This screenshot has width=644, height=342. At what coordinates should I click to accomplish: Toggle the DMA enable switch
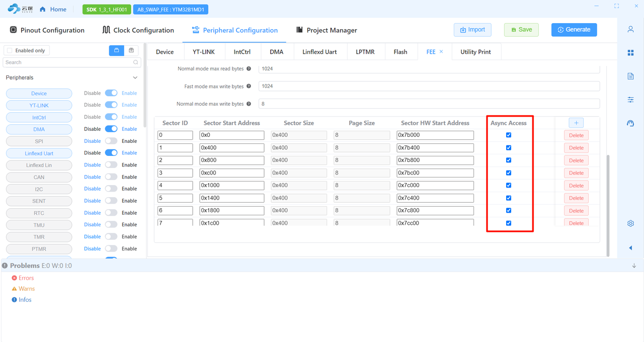[x=111, y=129]
